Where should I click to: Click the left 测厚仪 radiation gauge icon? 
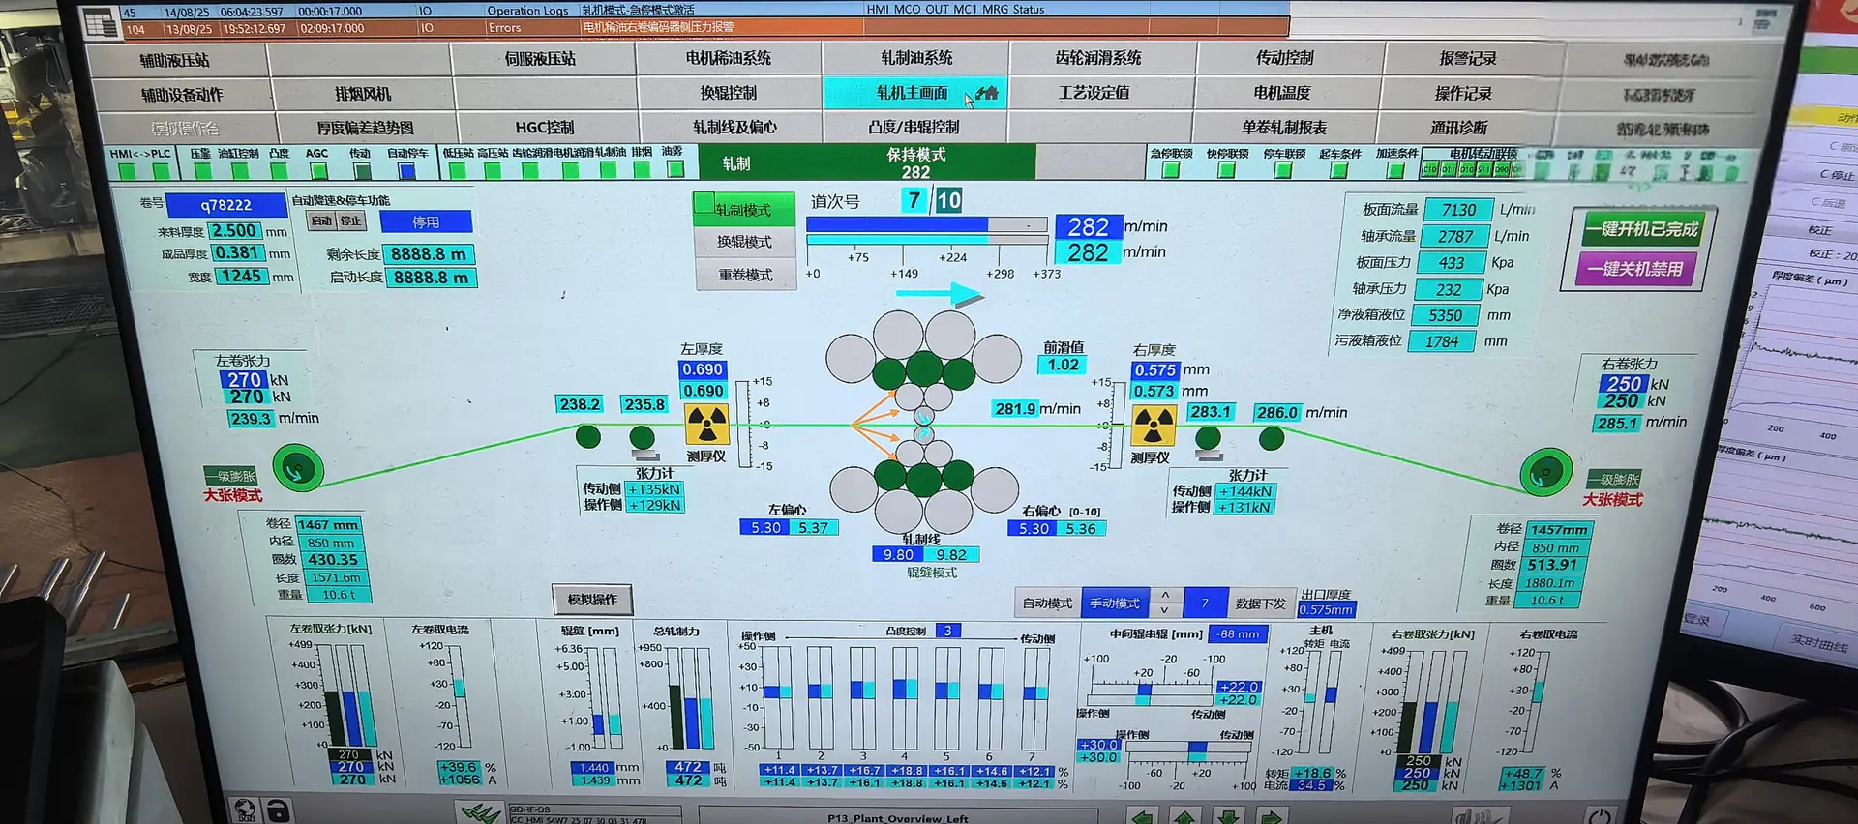[706, 425]
